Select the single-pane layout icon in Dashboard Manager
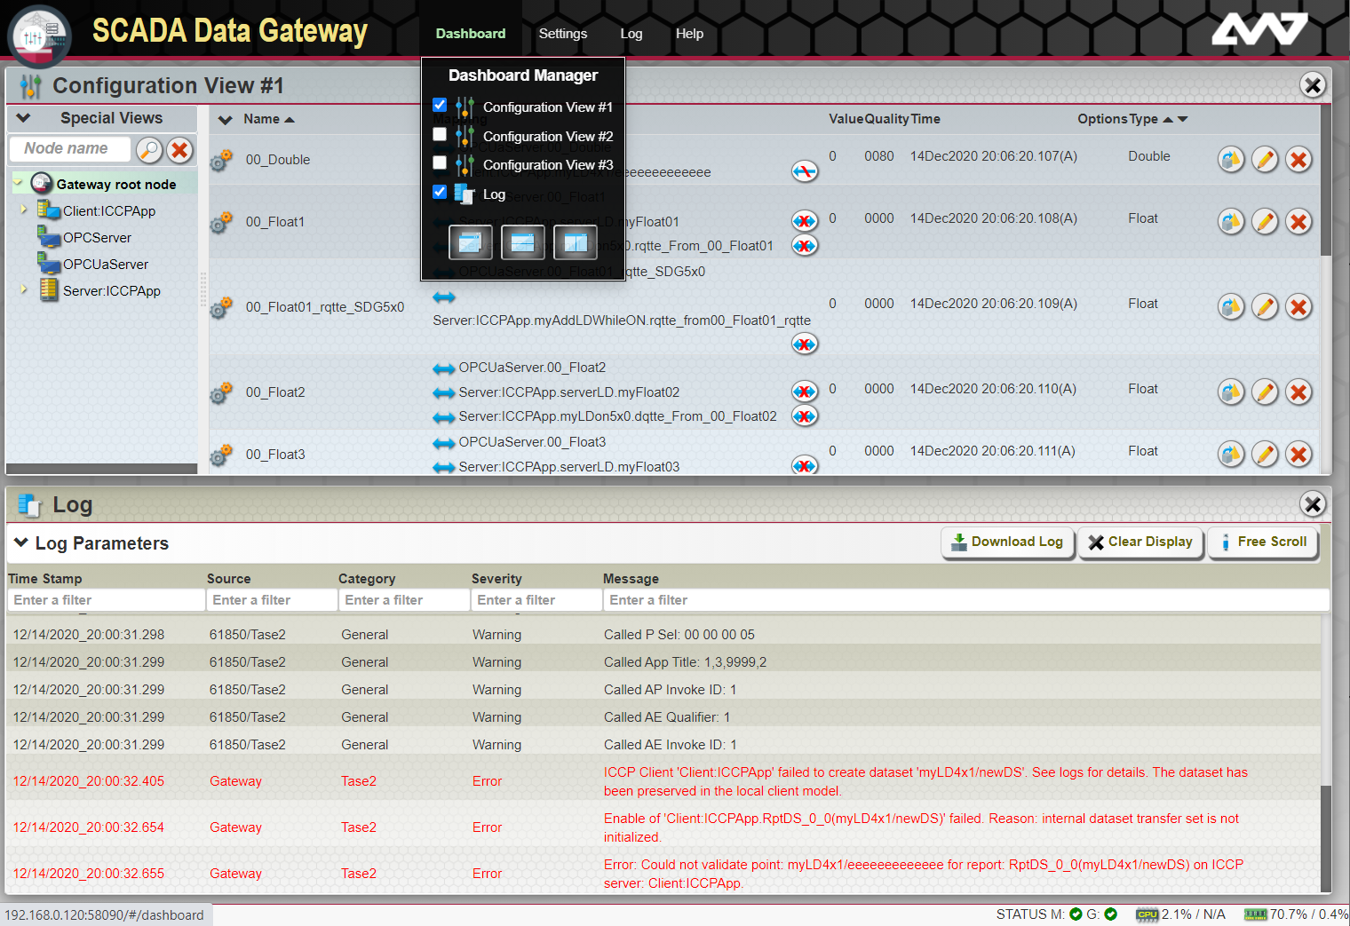The image size is (1350, 926). click(x=470, y=241)
